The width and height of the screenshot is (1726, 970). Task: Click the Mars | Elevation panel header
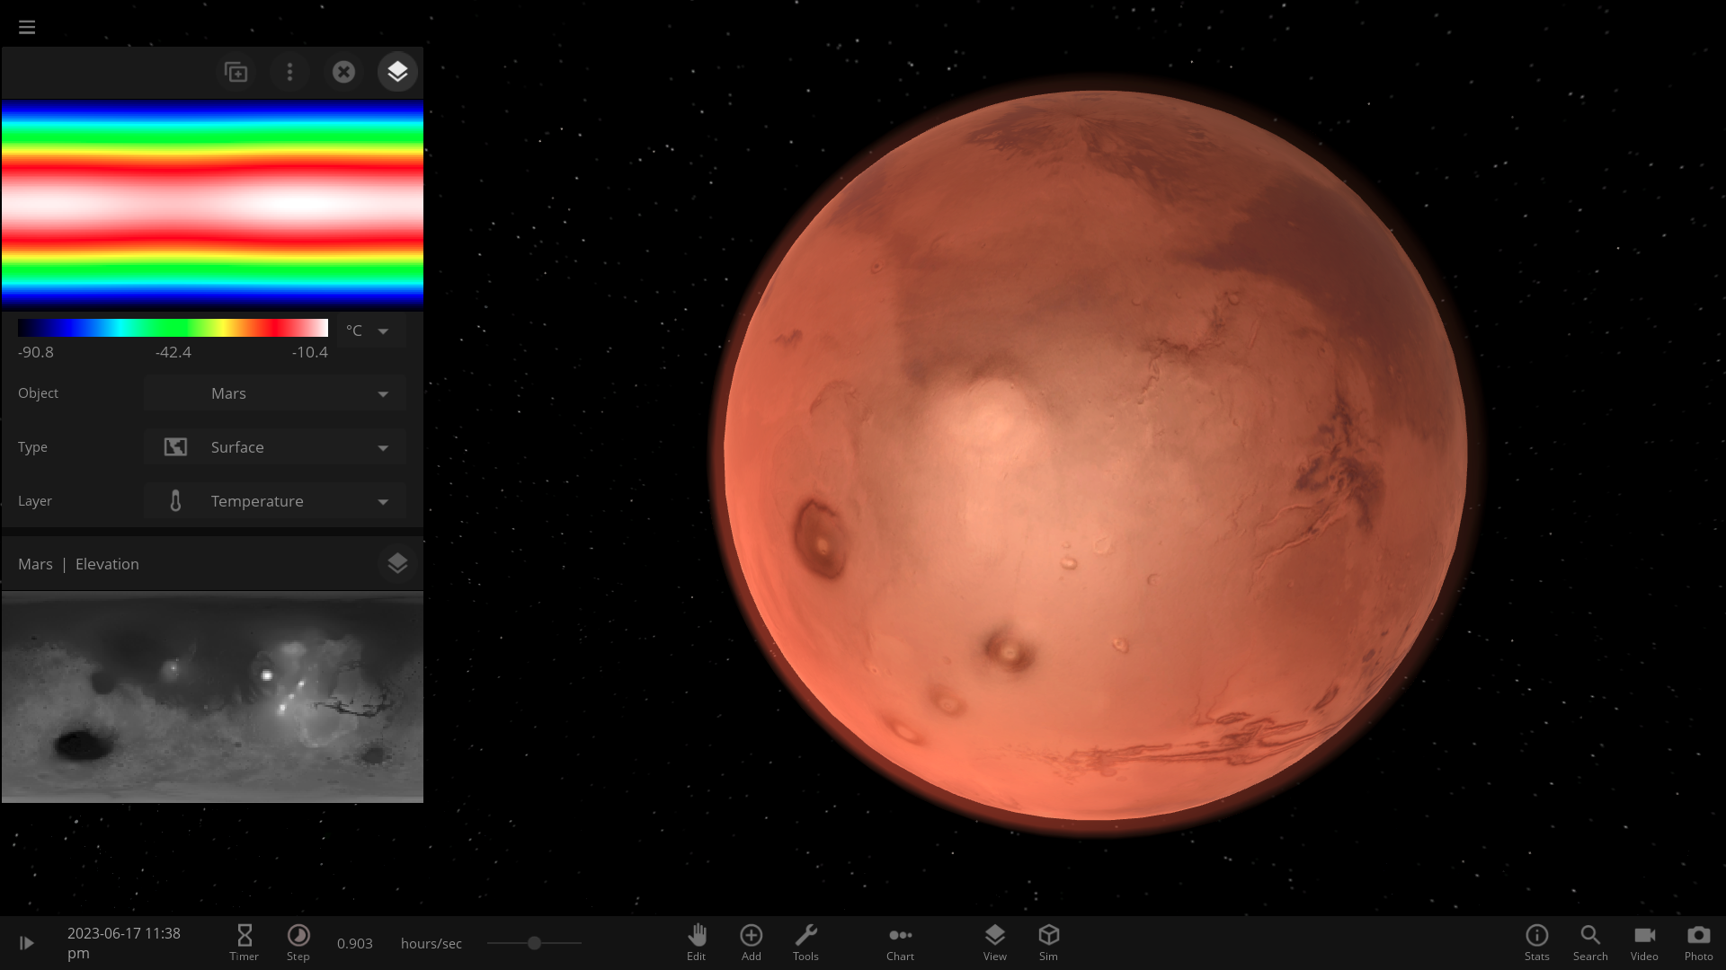pyautogui.click(x=212, y=564)
